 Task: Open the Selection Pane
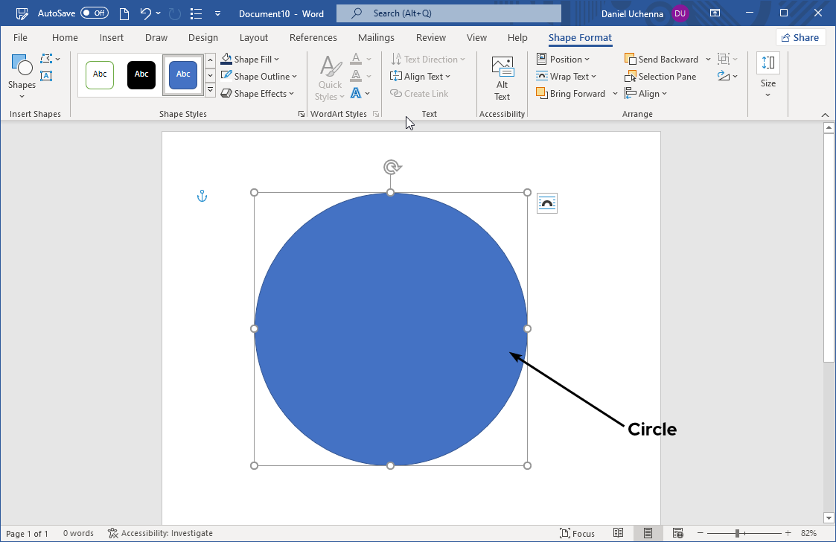point(660,77)
